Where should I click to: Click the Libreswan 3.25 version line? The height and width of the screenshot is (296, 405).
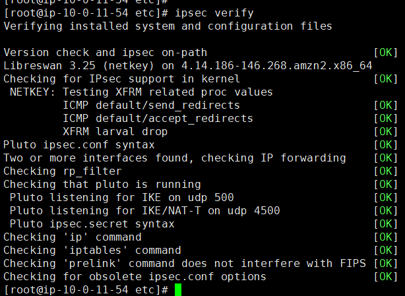[x=188, y=66]
